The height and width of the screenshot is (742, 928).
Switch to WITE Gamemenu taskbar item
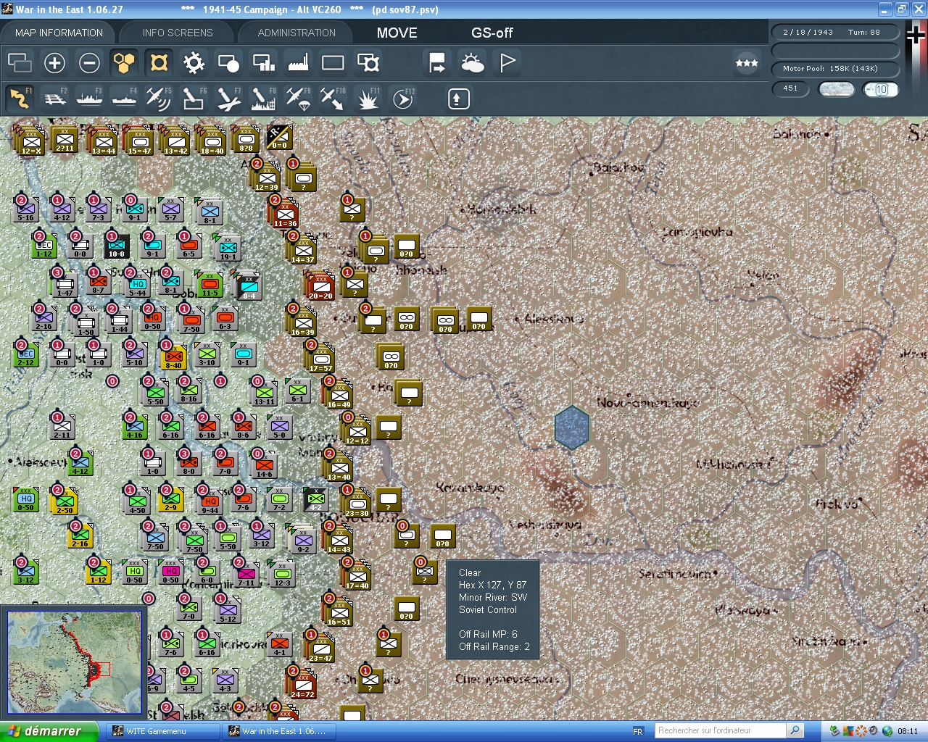pos(163,731)
